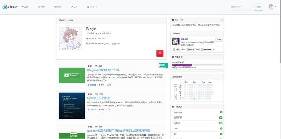
Task: Click the purple Web系列教程 progress bar
Action: coord(182,65)
